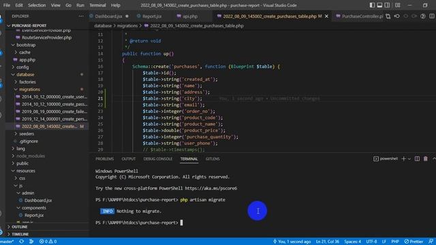Change end of line sequence 'LF'

click(x=384, y=242)
